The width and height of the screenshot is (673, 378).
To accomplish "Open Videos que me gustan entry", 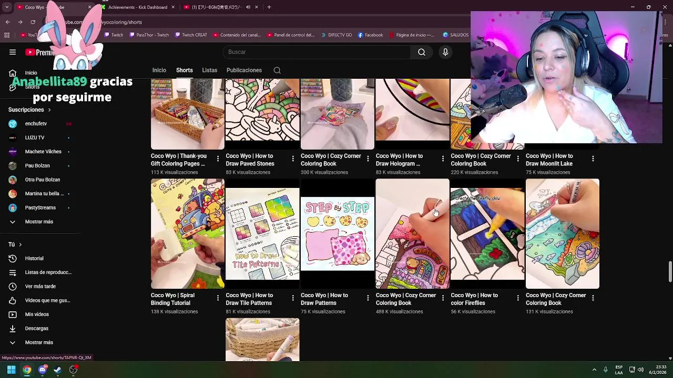I will [x=40, y=300].
